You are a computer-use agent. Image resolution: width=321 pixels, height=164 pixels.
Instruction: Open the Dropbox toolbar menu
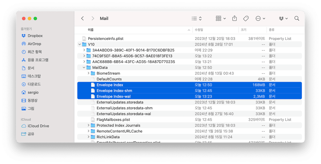coord(283,18)
